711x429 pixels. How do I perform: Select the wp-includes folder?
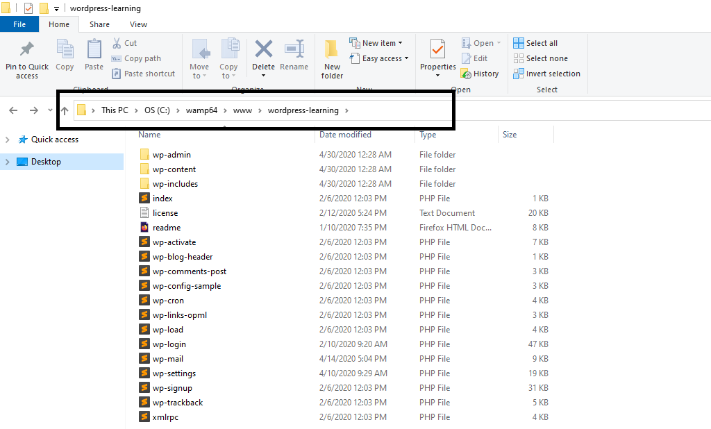[x=175, y=184]
